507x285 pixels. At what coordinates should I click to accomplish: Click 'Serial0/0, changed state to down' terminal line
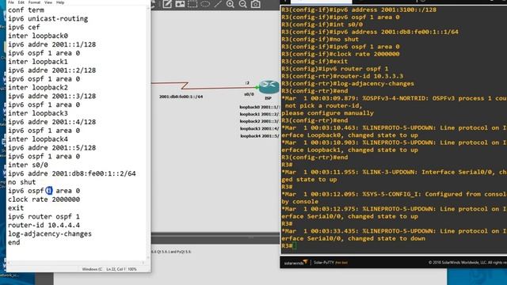click(x=353, y=238)
